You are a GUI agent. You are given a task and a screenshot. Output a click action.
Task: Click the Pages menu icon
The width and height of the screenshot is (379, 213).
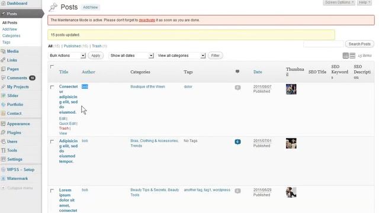click(3, 69)
